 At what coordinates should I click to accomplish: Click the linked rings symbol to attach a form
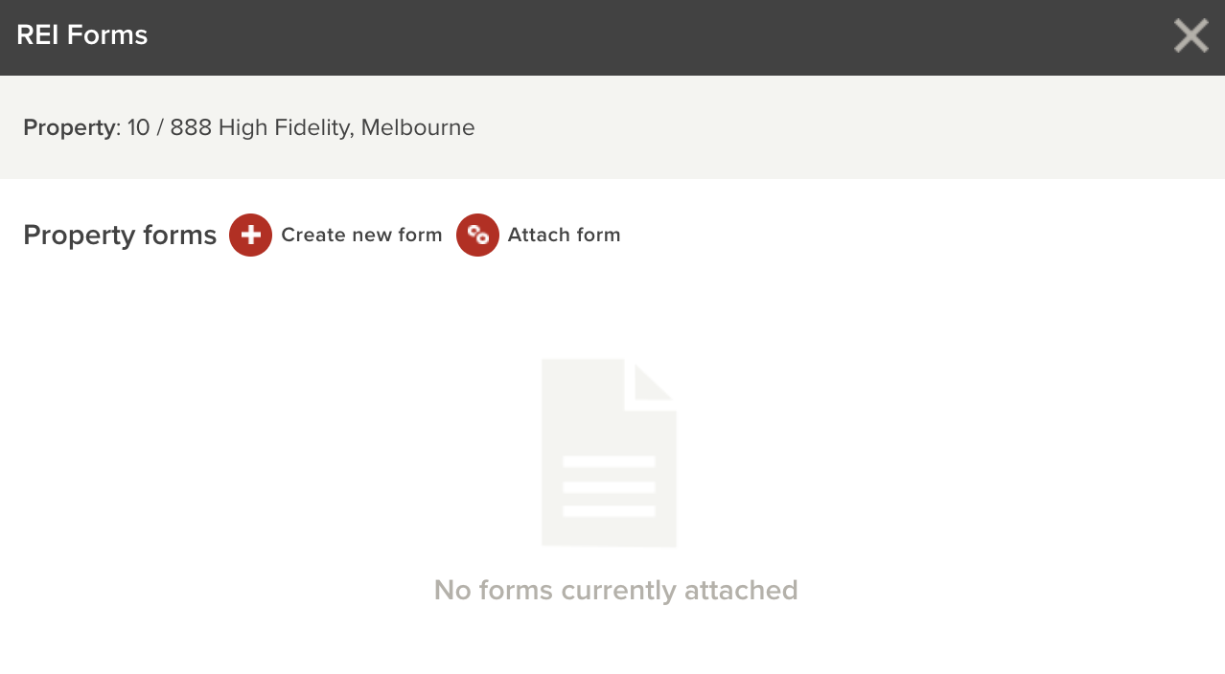(x=477, y=235)
